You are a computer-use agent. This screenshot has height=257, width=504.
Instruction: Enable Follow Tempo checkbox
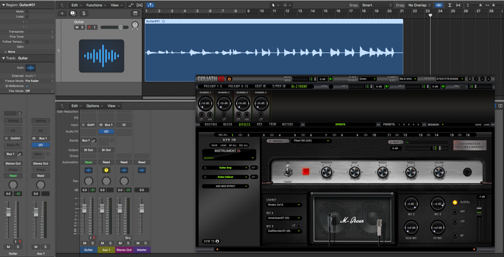(x=27, y=42)
